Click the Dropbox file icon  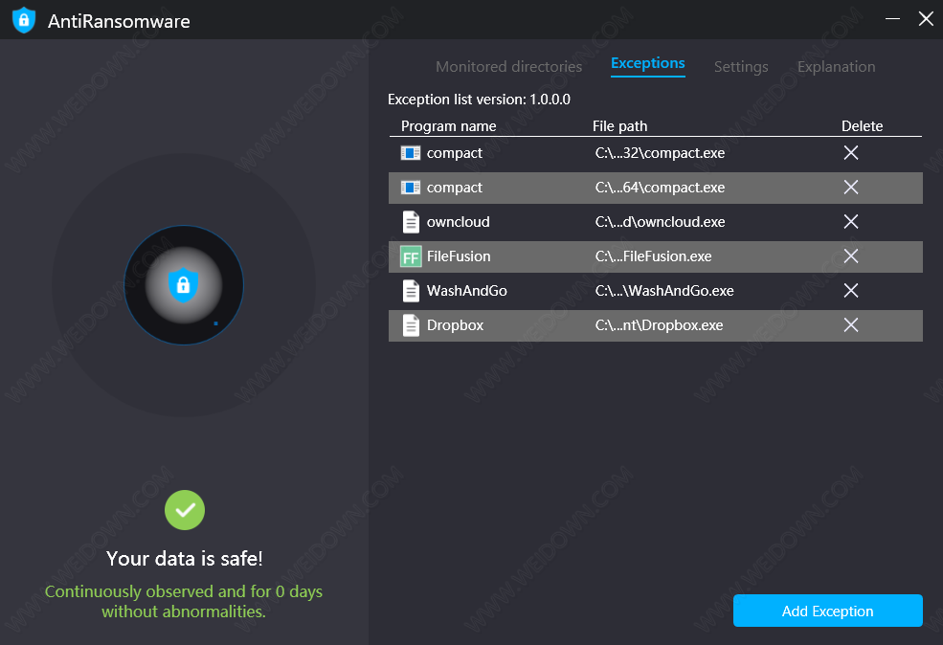click(x=411, y=325)
